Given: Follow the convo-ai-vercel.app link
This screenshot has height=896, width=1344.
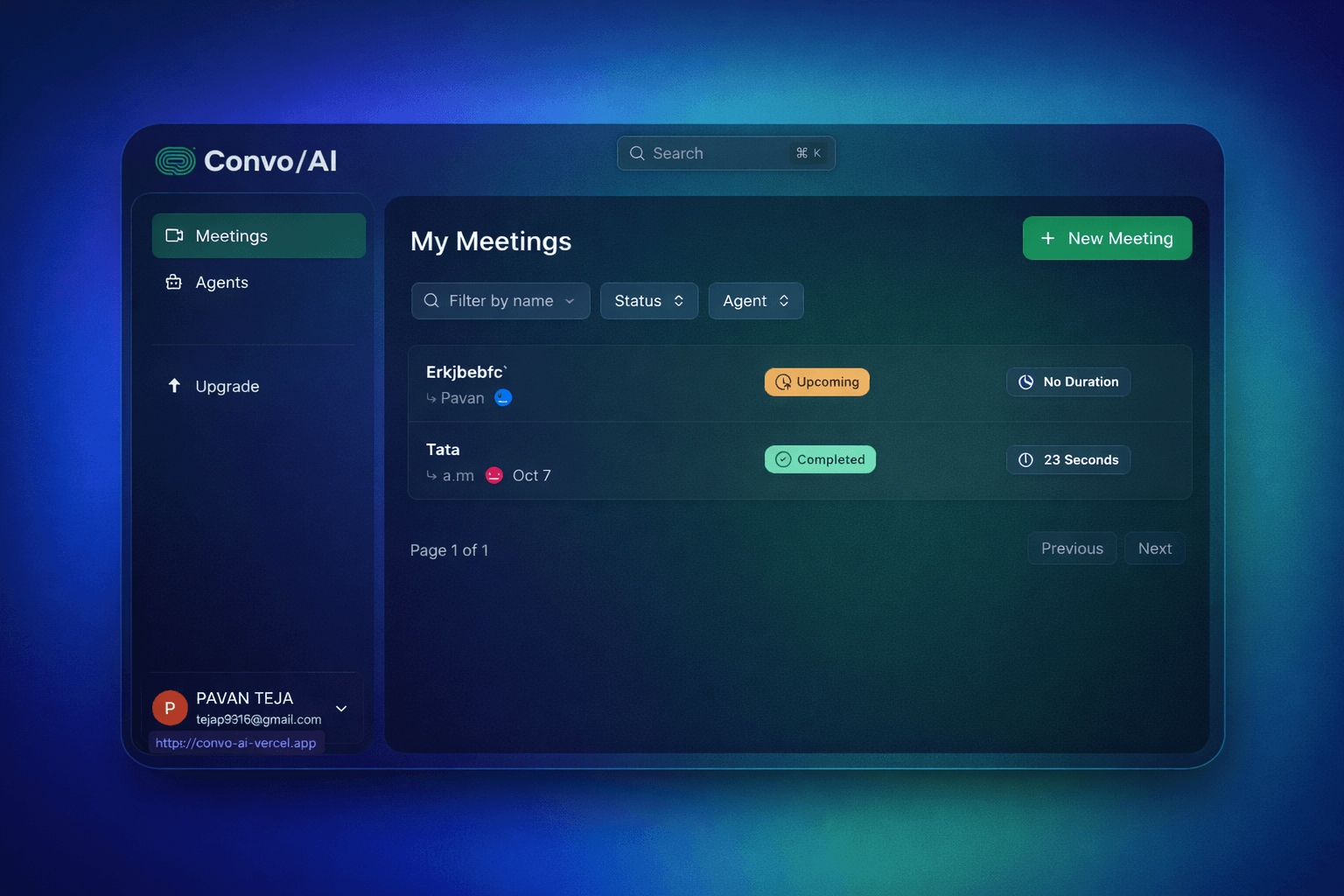Looking at the screenshot, I should 235,743.
